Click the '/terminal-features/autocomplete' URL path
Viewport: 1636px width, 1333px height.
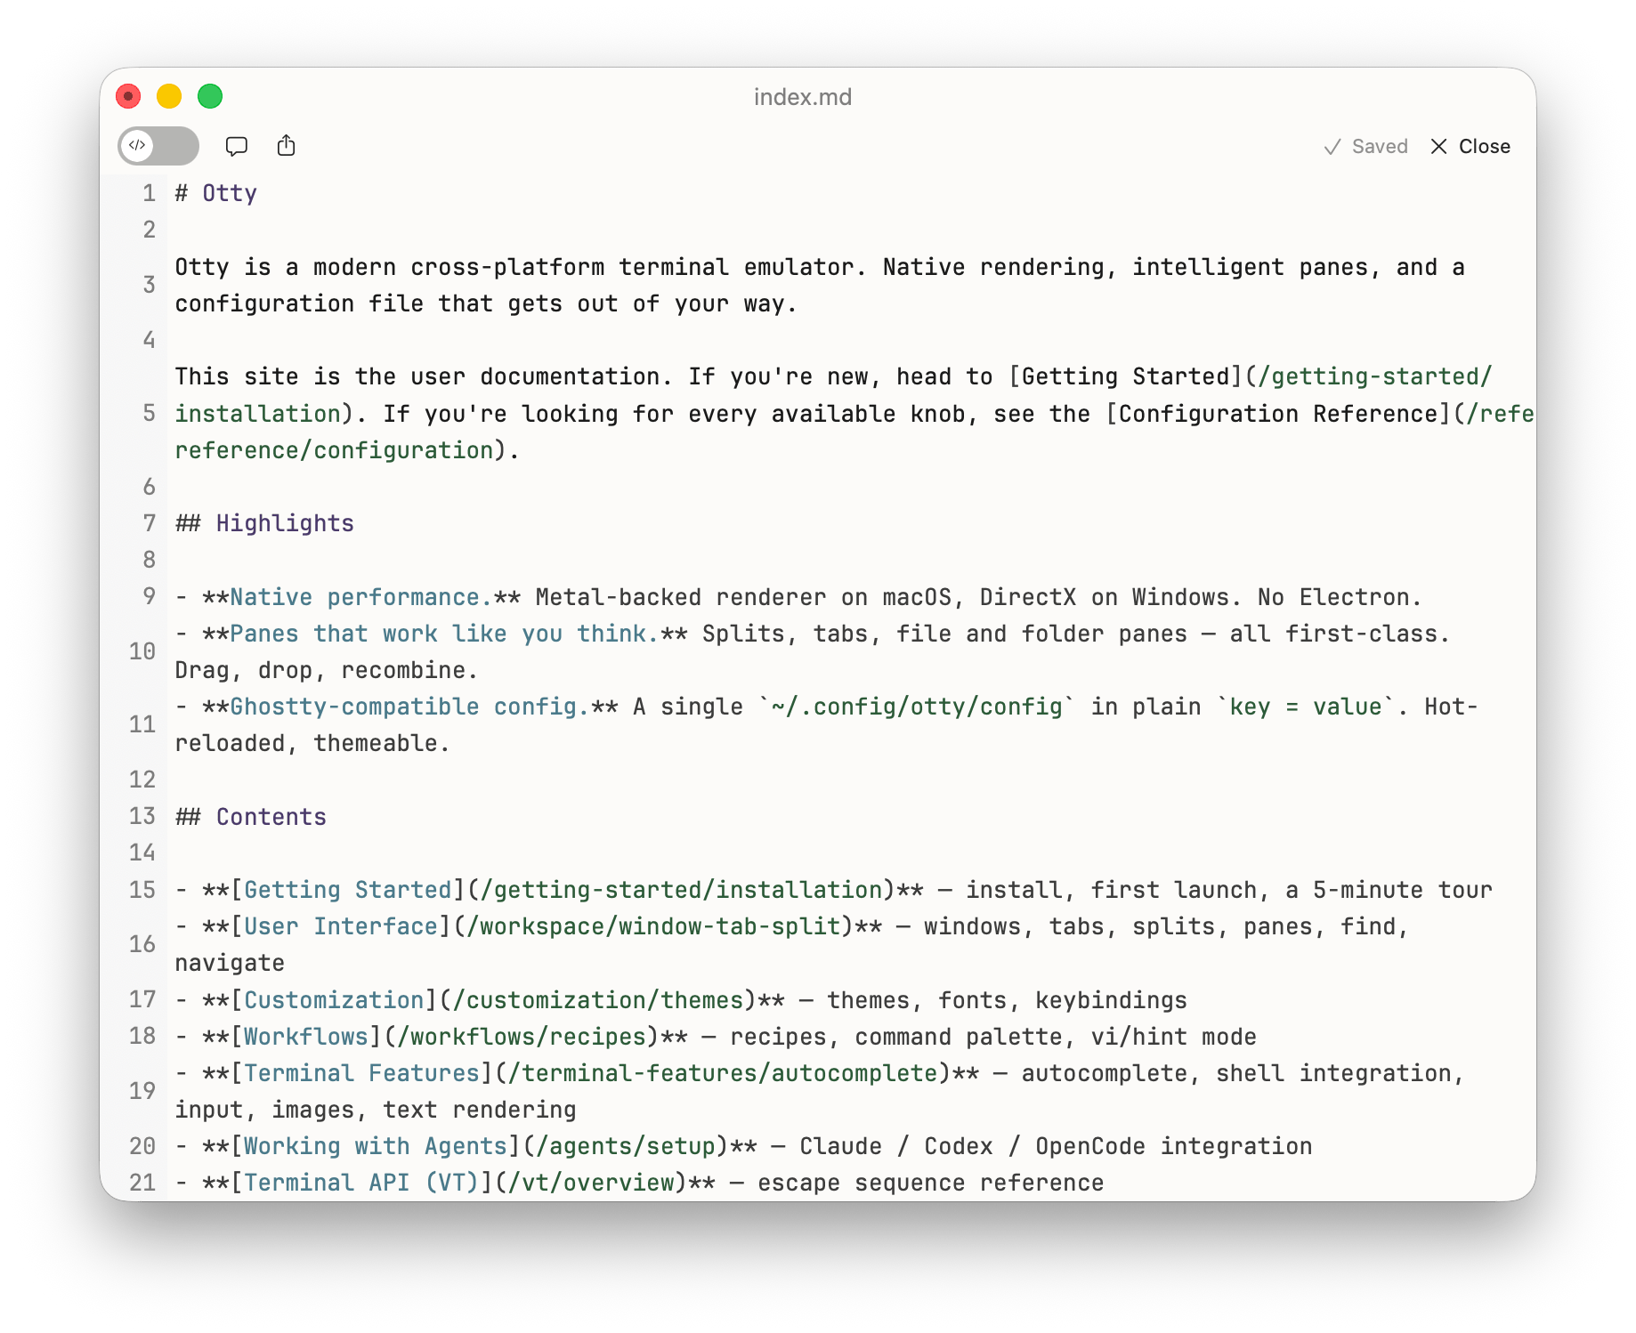click(723, 1073)
